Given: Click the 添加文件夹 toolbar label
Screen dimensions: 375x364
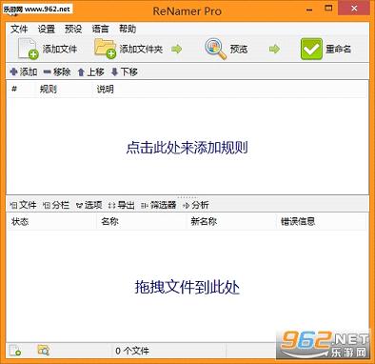Looking at the screenshot, I should (141, 50).
